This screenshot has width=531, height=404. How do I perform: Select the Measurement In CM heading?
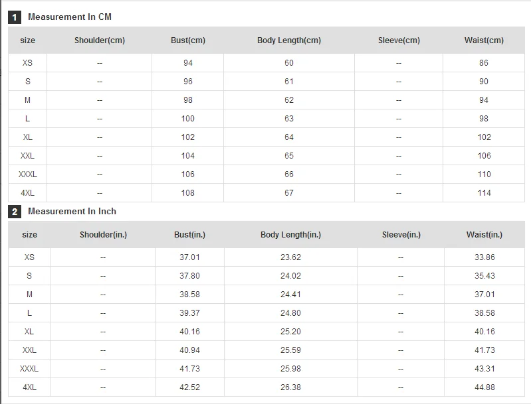click(x=70, y=17)
